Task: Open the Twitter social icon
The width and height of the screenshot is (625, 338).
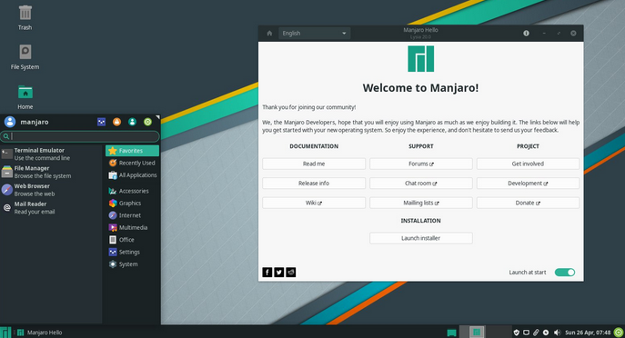Action: tap(279, 273)
